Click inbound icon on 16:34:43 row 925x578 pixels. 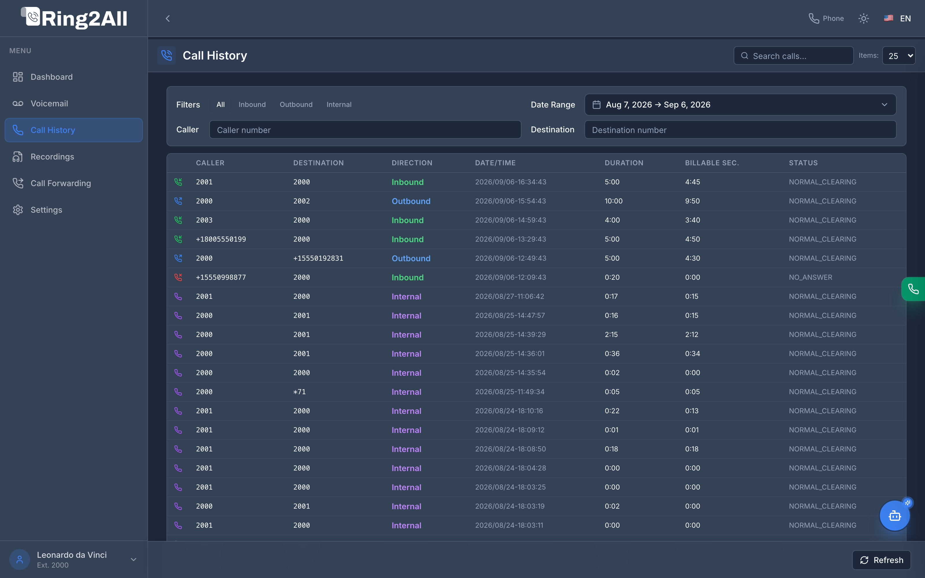pyautogui.click(x=178, y=182)
